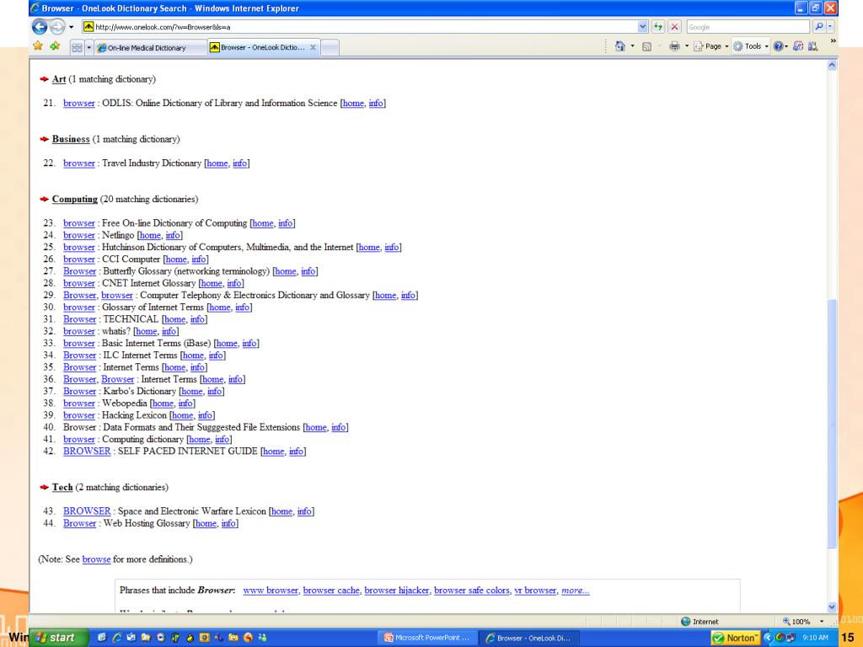Switch to On-line Medical Dictionary tab
The height and width of the screenshot is (647, 863).
[x=150, y=48]
